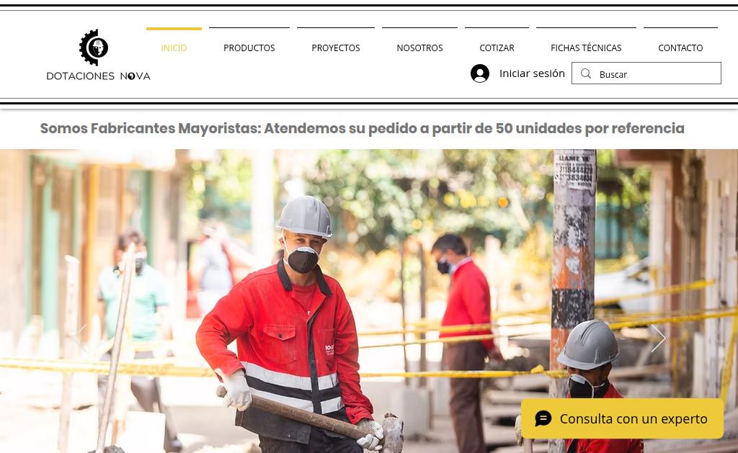Click the DOTACIONES NOVA logo text

[x=98, y=76]
